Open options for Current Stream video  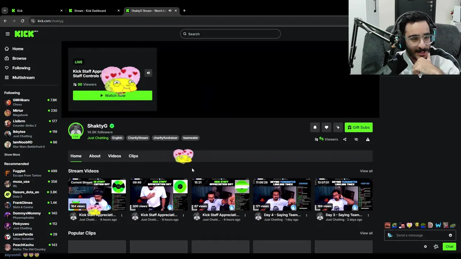(122, 215)
